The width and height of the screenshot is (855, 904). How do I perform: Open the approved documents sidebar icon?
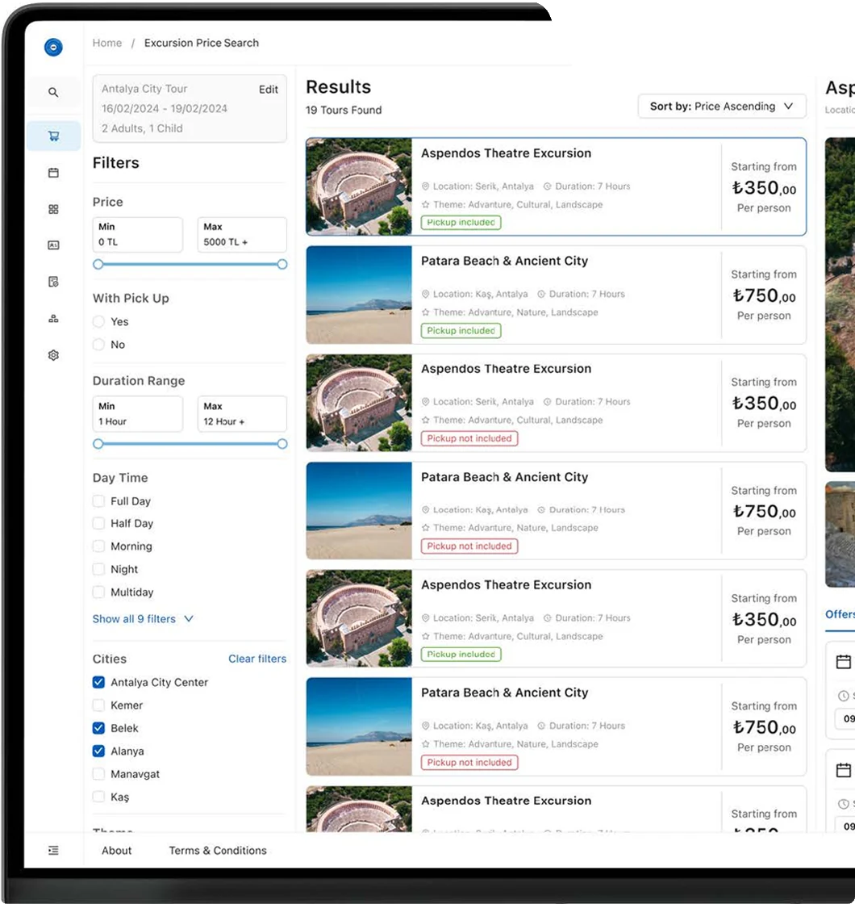53,281
